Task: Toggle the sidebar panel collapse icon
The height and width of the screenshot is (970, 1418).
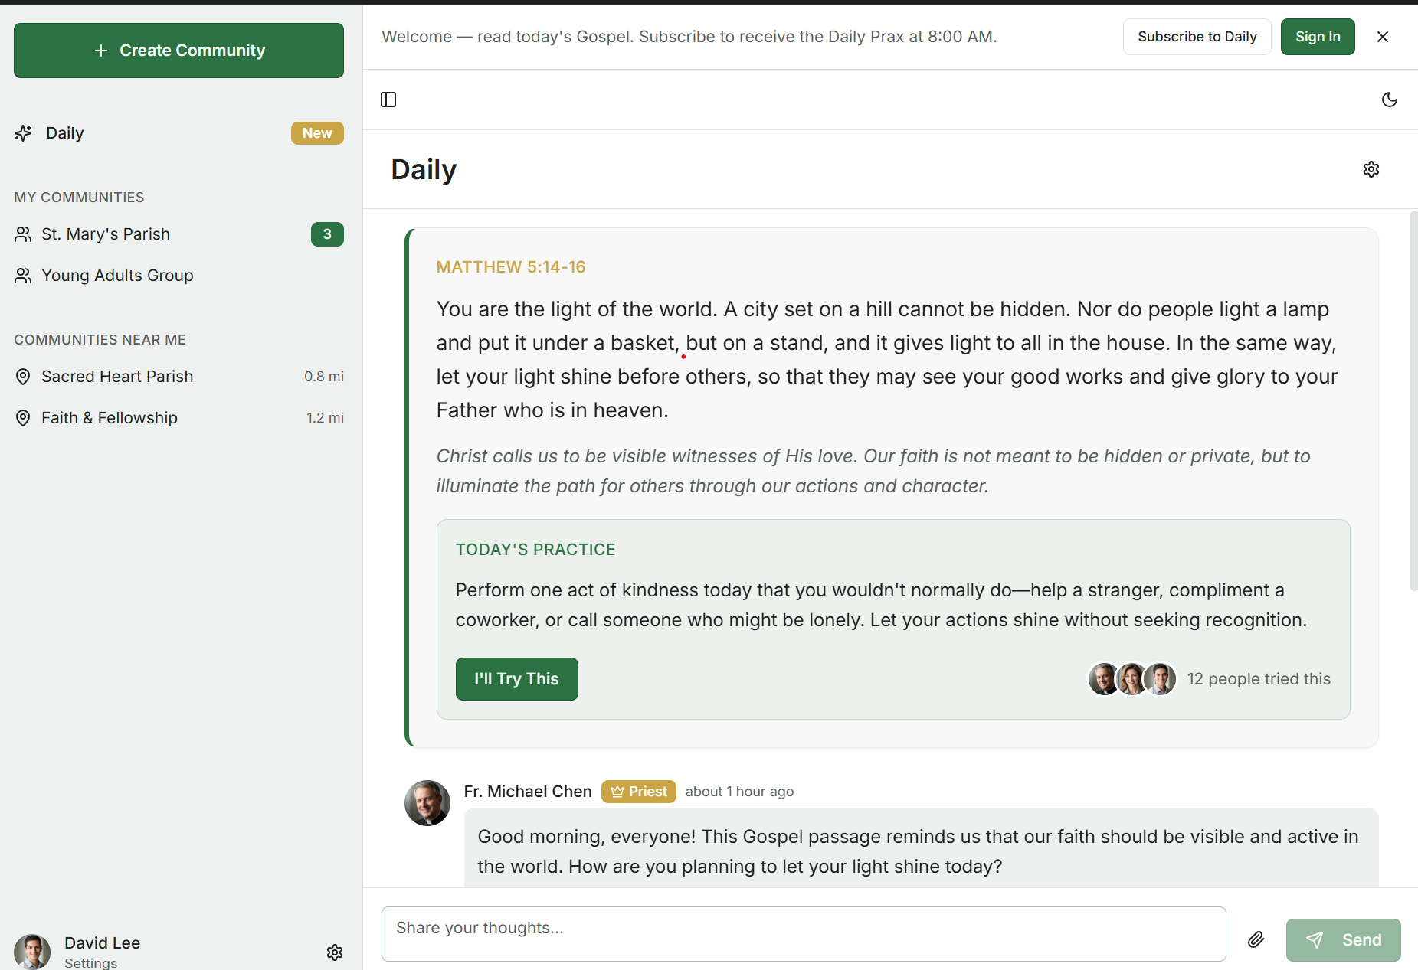Action: [x=388, y=100]
